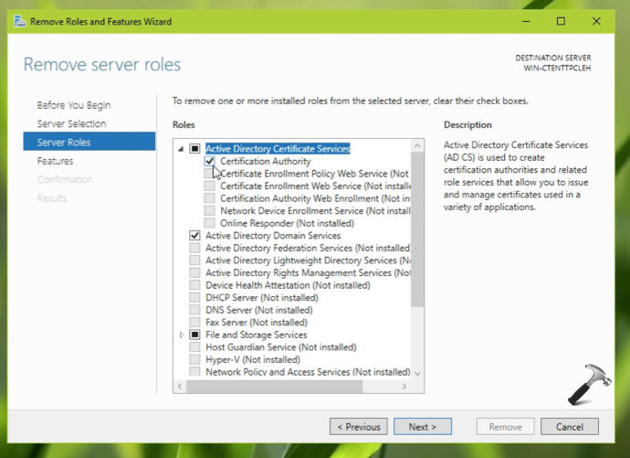Viewport: 630px width, 458px height.
Task: Select Active Directory Rights Management Services row
Action: pyautogui.click(x=308, y=272)
